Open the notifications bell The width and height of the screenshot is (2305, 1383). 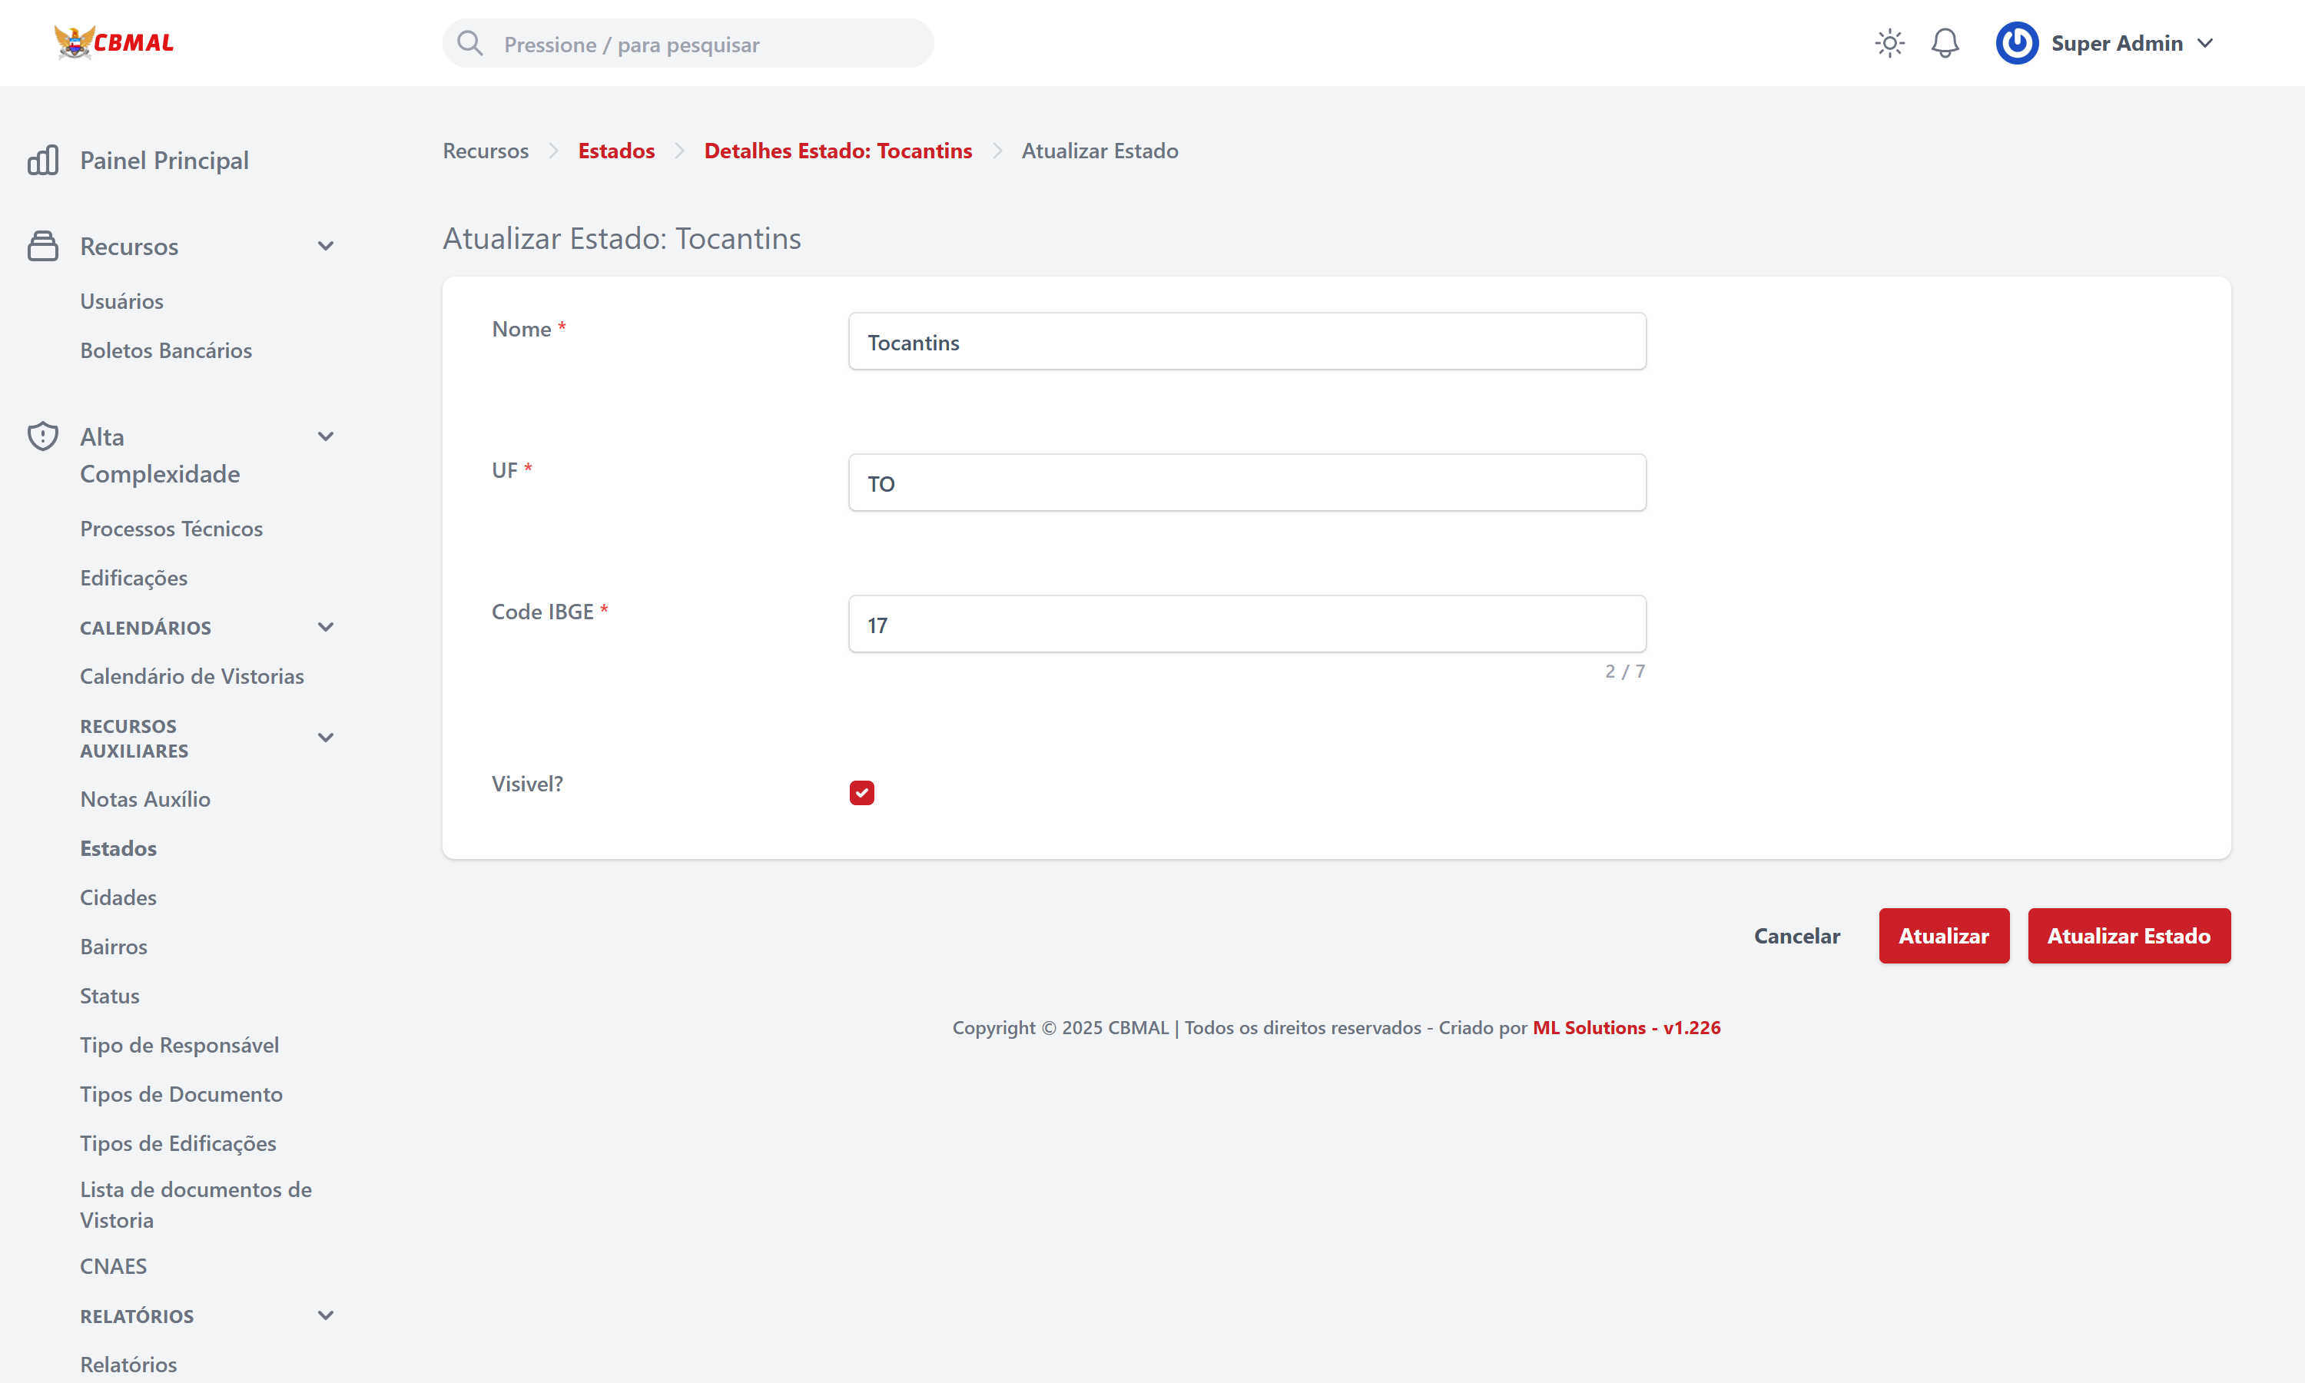(x=1945, y=43)
